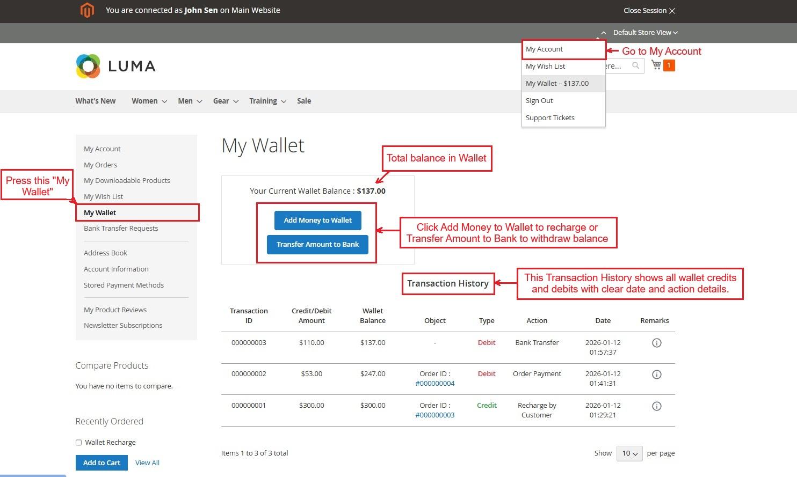Select Sign Out from account menu

539,101
